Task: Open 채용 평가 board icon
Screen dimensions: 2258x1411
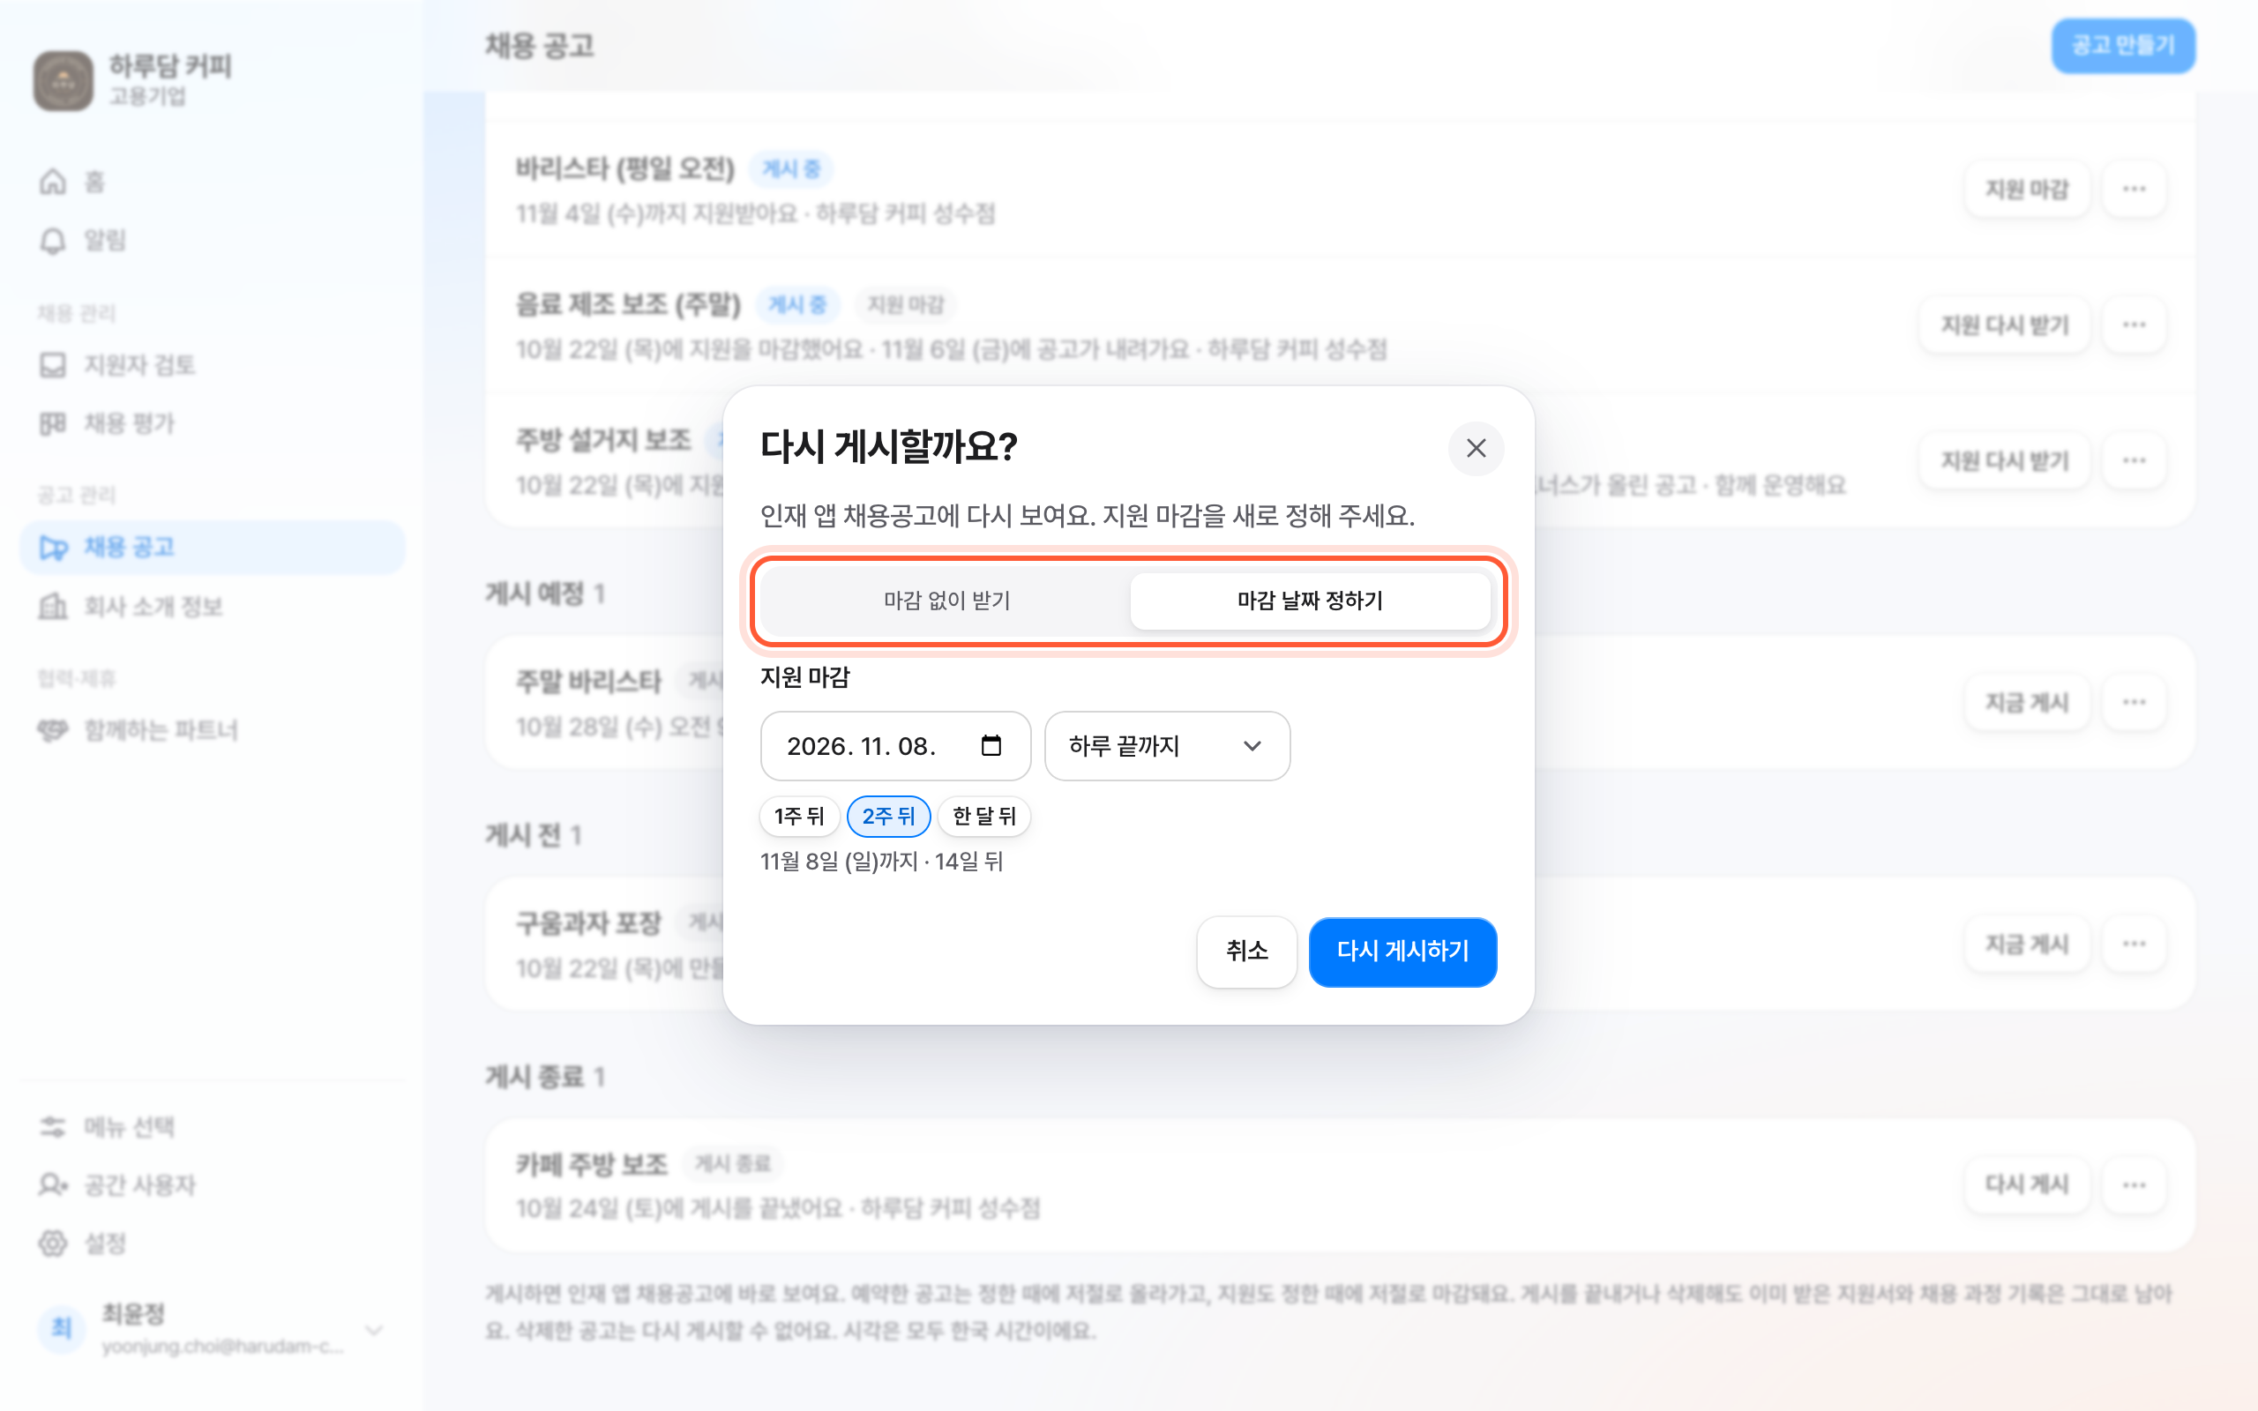Action: (53, 423)
